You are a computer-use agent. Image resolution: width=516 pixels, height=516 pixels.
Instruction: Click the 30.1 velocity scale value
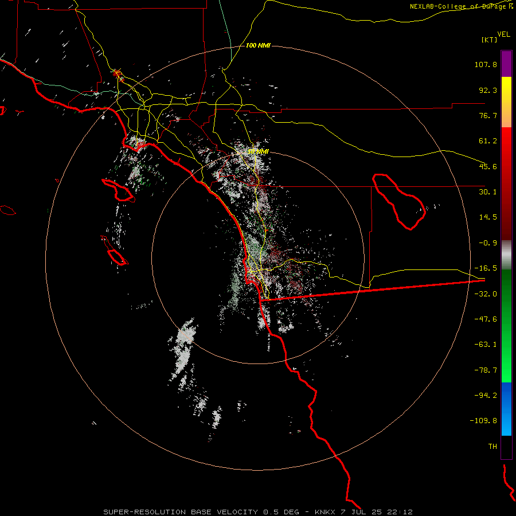pyautogui.click(x=488, y=192)
